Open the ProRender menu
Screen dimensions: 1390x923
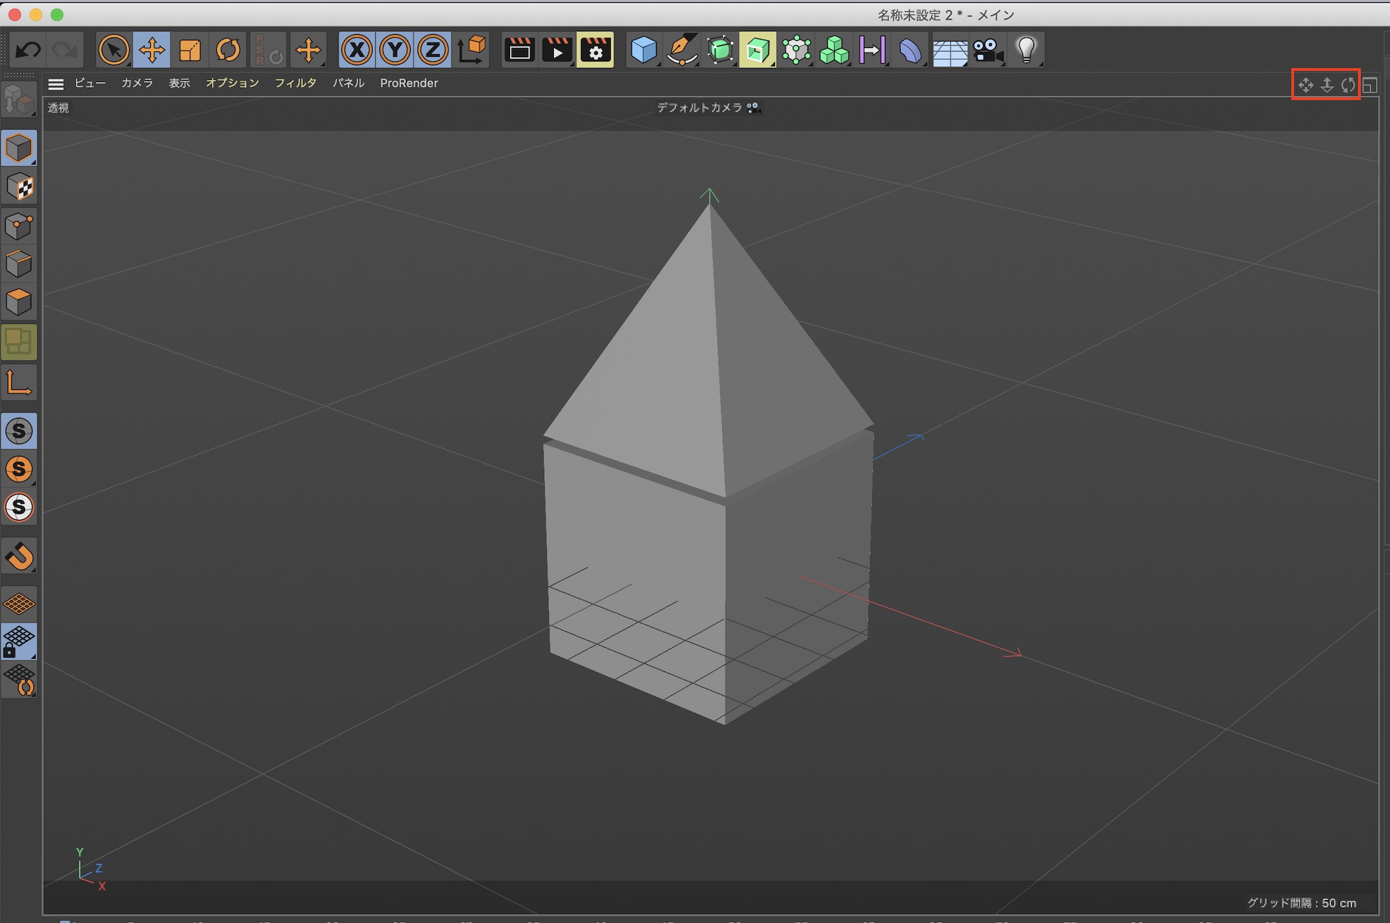(x=409, y=83)
